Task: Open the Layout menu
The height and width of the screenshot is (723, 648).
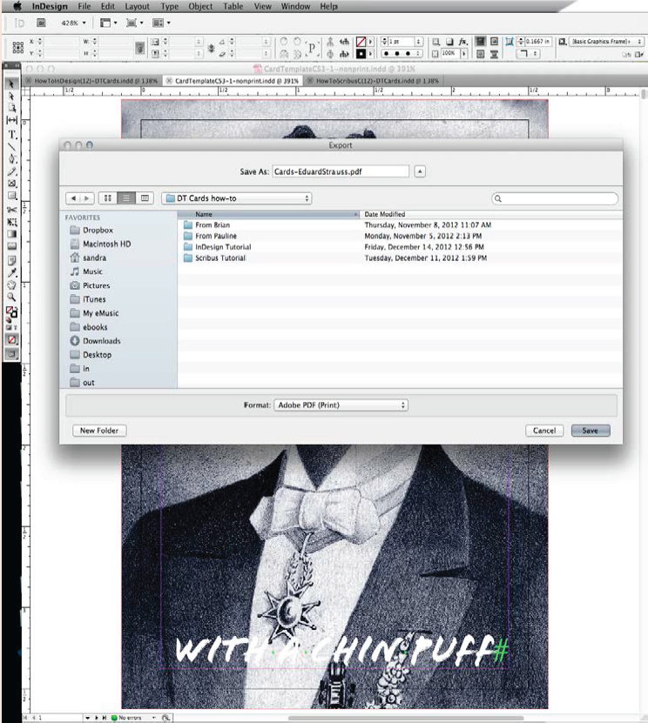Action: (x=137, y=6)
